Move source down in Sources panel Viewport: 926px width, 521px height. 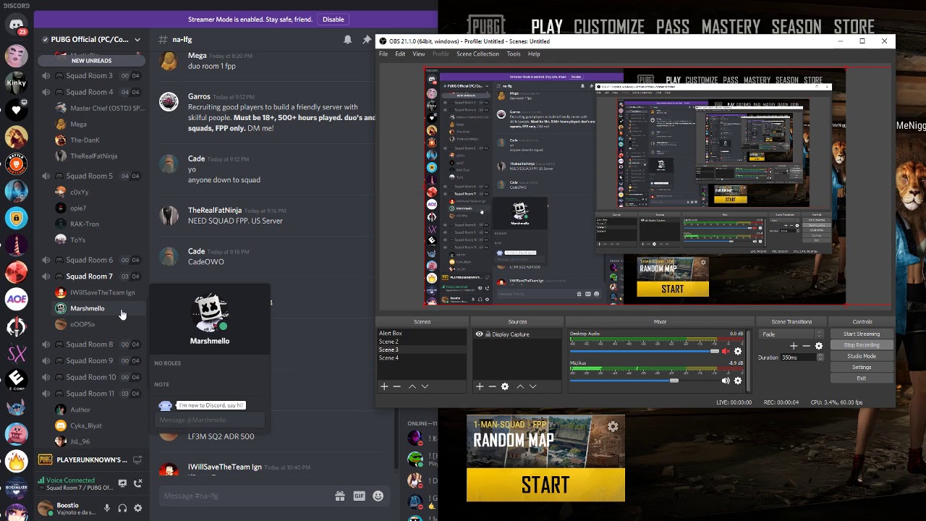[x=533, y=386]
